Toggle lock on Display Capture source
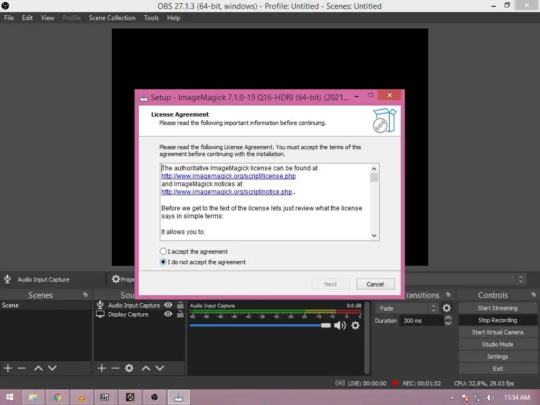This screenshot has height=405, width=540. pos(180,314)
